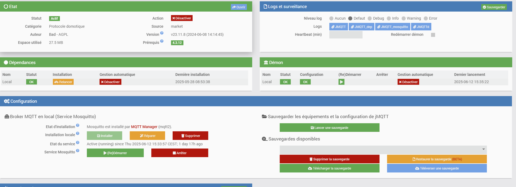This screenshot has height=187, width=516.
Task: Click the Configuration section header
Action: coord(256,101)
